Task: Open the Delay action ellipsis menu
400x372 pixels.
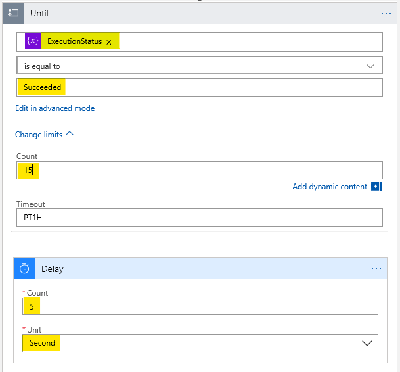Action: click(x=376, y=269)
